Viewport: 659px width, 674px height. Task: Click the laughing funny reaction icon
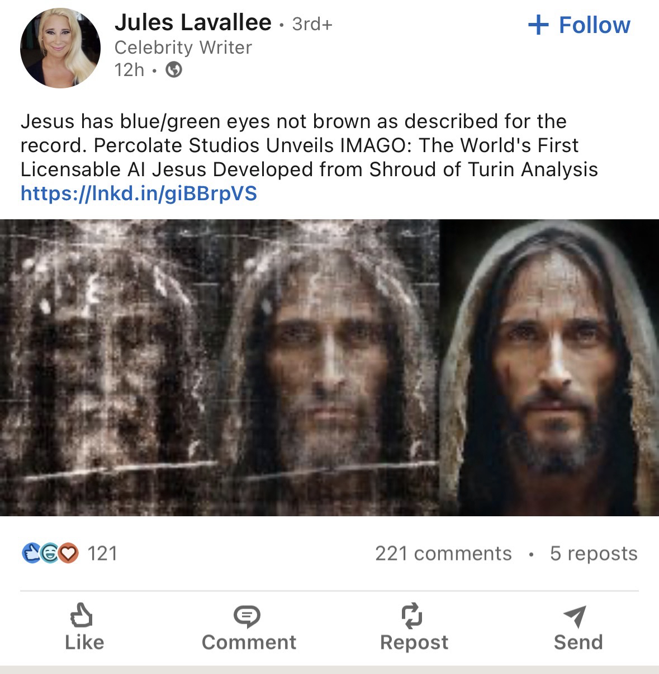[50, 553]
